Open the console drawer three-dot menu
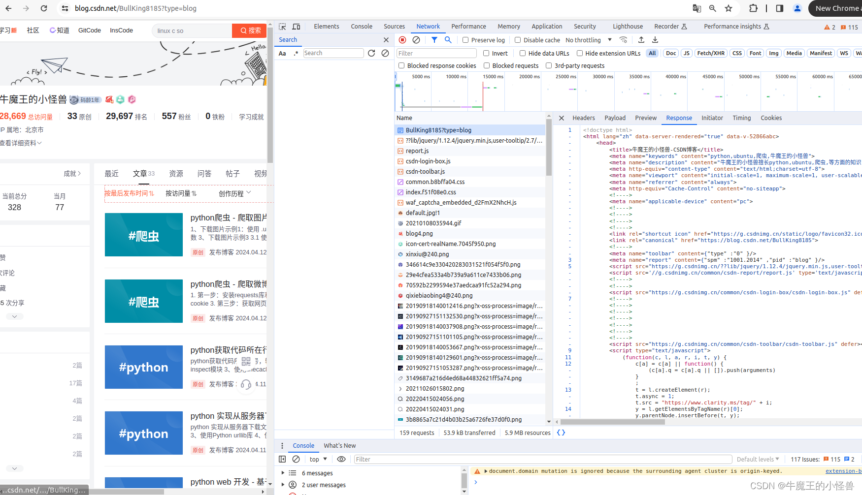Image resolution: width=862 pixels, height=495 pixels. tap(282, 446)
